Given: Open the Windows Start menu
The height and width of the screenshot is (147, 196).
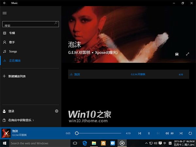Looking at the screenshot, I should click(x=5, y=143).
